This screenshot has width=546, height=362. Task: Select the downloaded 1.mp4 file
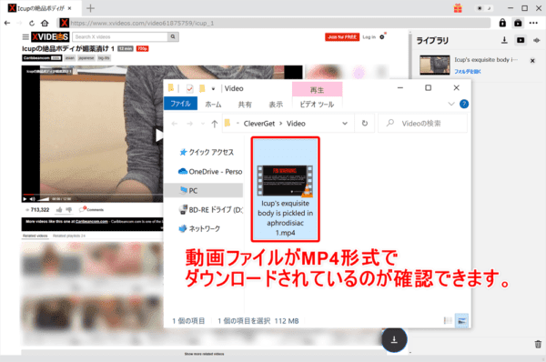pos(285,189)
